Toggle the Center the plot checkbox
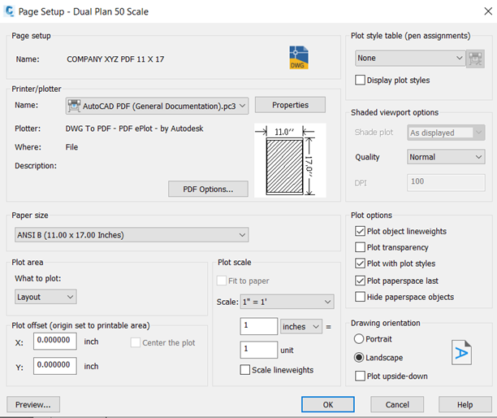497x418 pixels. (x=136, y=342)
